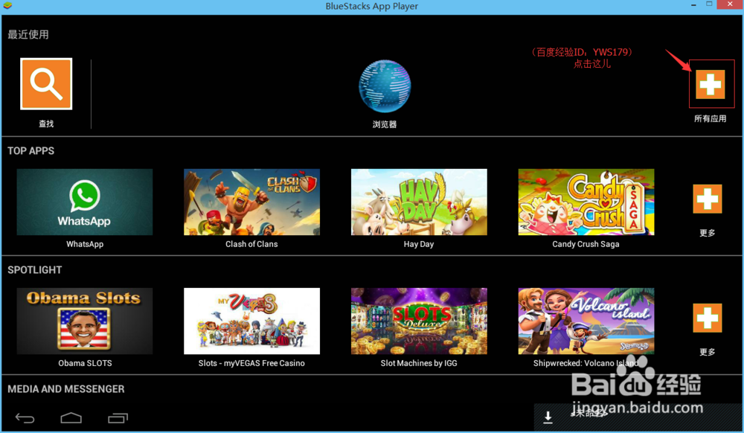Viewport: 744px width, 433px height.
Task: Maximize the BlueStacks App Player window
Action: (709, 4)
